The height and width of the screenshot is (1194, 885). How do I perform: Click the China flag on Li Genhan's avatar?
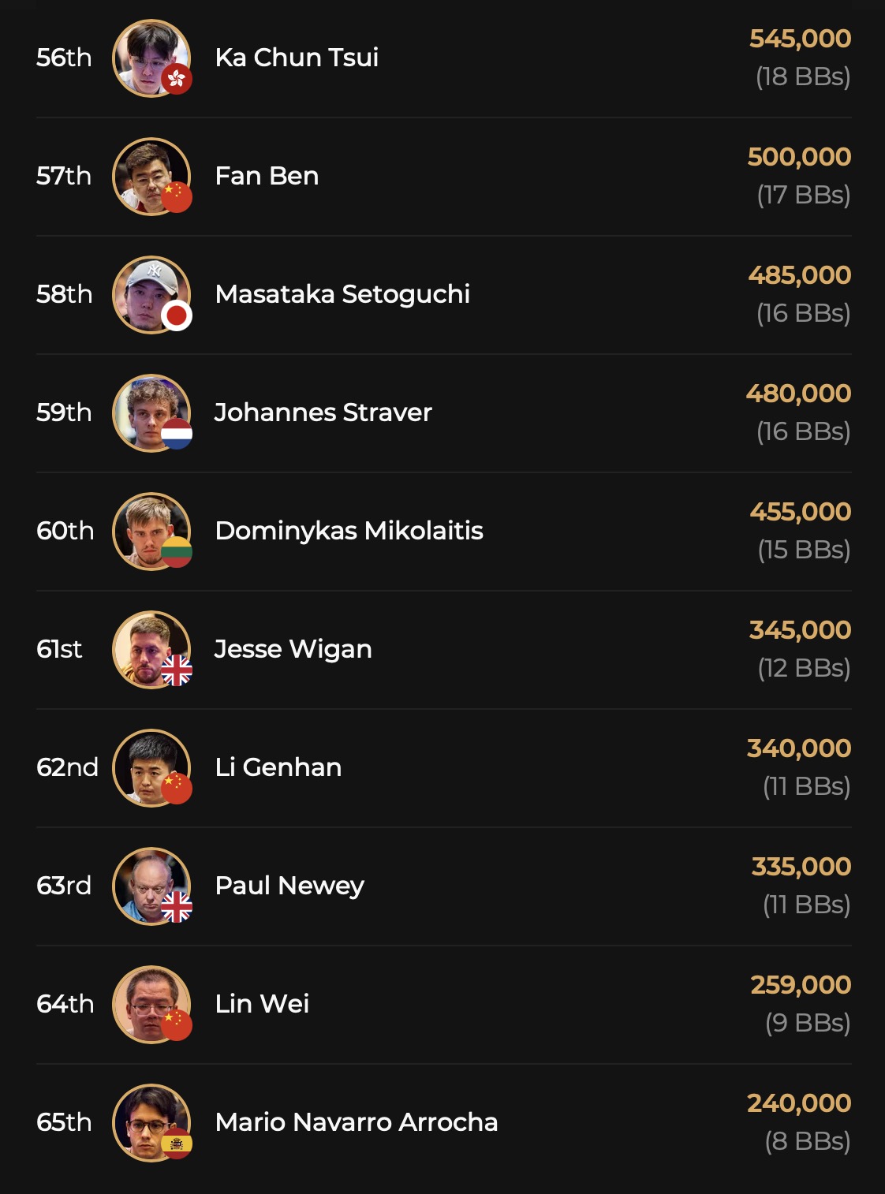coord(177,789)
